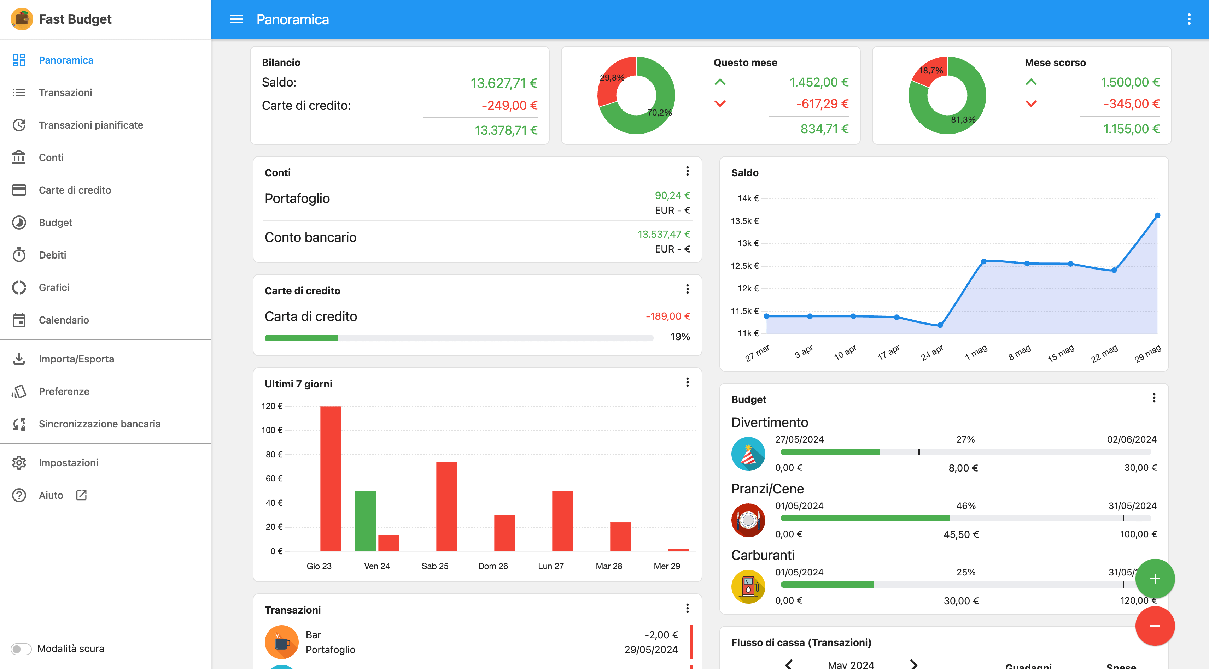Go to next month in Flusso di cassa
The height and width of the screenshot is (669, 1209).
click(x=913, y=664)
